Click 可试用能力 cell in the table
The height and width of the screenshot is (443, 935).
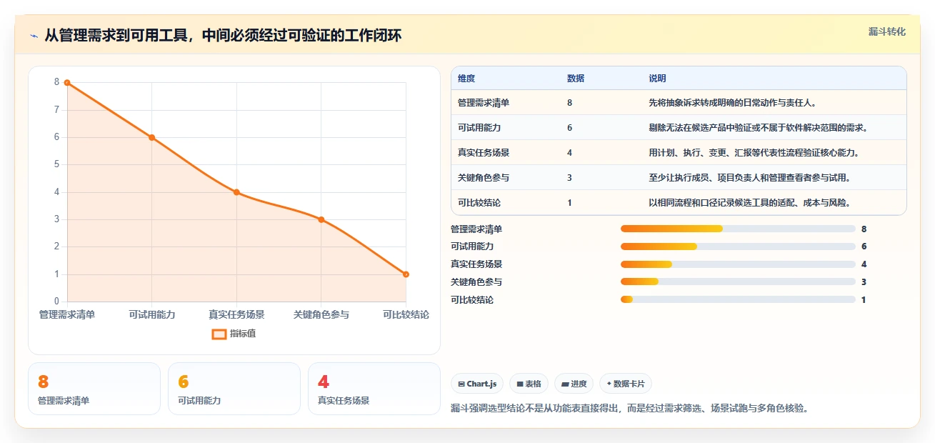click(479, 128)
